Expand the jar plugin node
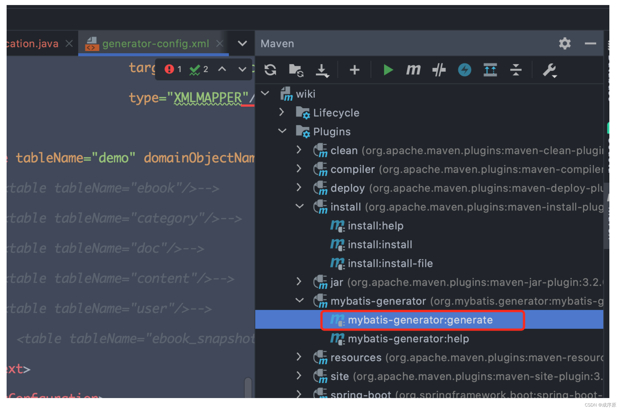The height and width of the screenshot is (410, 621). [x=299, y=282]
